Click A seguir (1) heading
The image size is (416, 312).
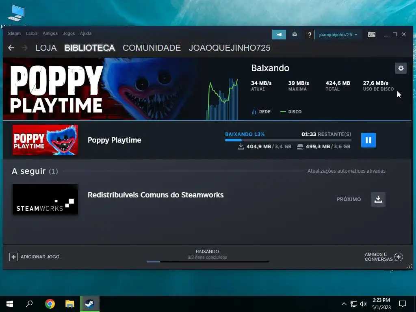pos(35,171)
